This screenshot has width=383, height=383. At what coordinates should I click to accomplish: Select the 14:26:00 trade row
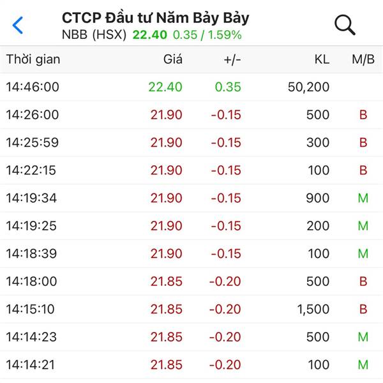(x=191, y=114)
